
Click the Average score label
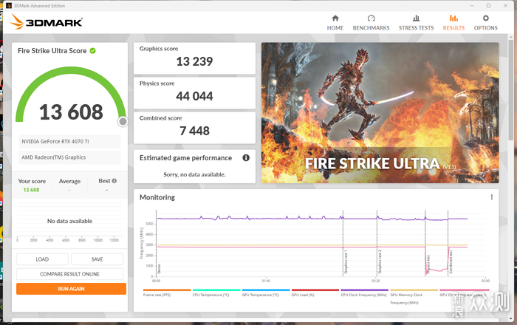(69, 181)
